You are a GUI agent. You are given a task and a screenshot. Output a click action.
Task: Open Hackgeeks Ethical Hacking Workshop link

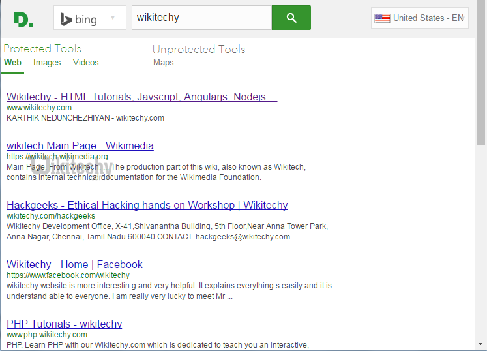point(147,205)
